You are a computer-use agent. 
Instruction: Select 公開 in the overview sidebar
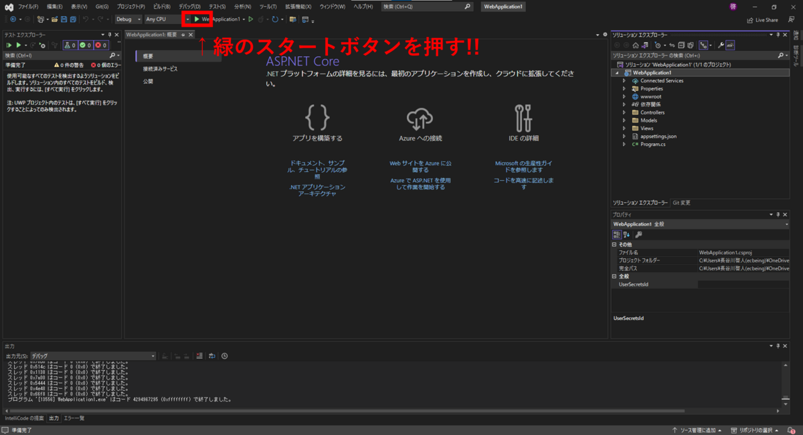148,81
